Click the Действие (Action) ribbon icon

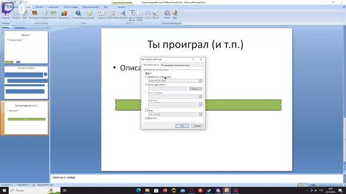[x=90, y=15]
